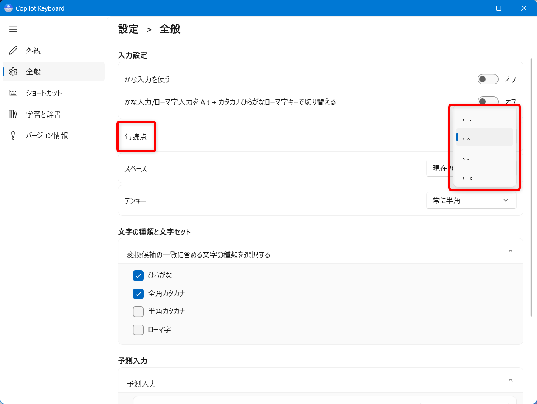Choose the selected '、。' punctuation option

(x=484, y=137)
